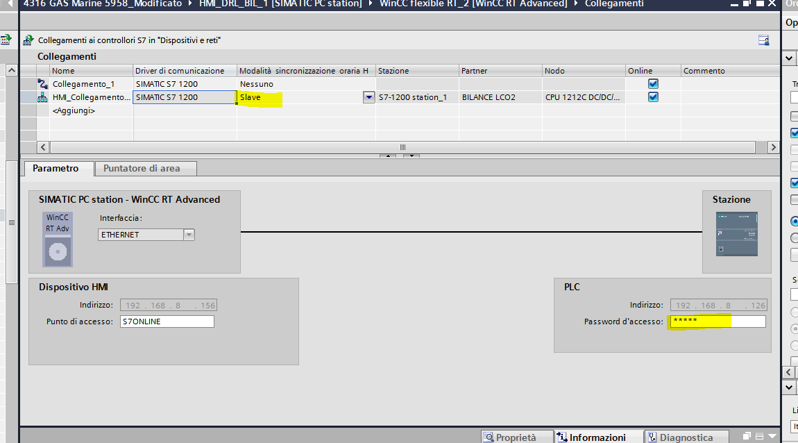Open the Proprietà inspector tab

point(516,437)
